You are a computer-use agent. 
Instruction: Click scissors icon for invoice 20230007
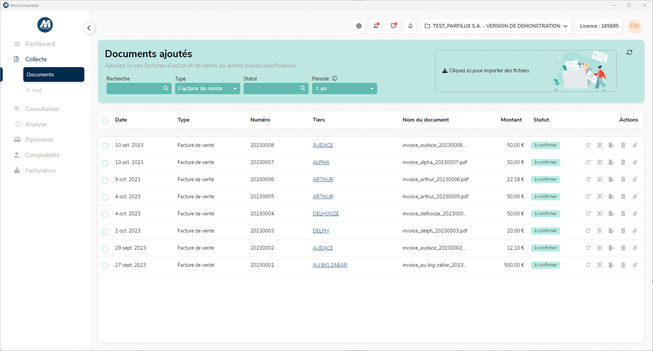pyautogui.click(x=600, y=162)
